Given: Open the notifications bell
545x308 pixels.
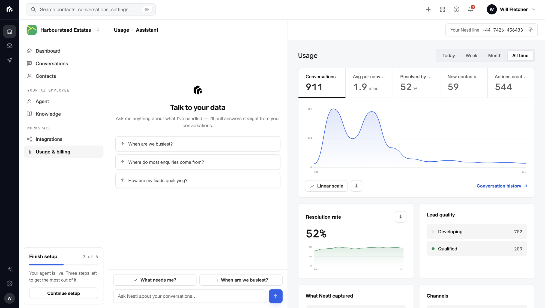Looking at the screenshot, I should pos(471,9).
